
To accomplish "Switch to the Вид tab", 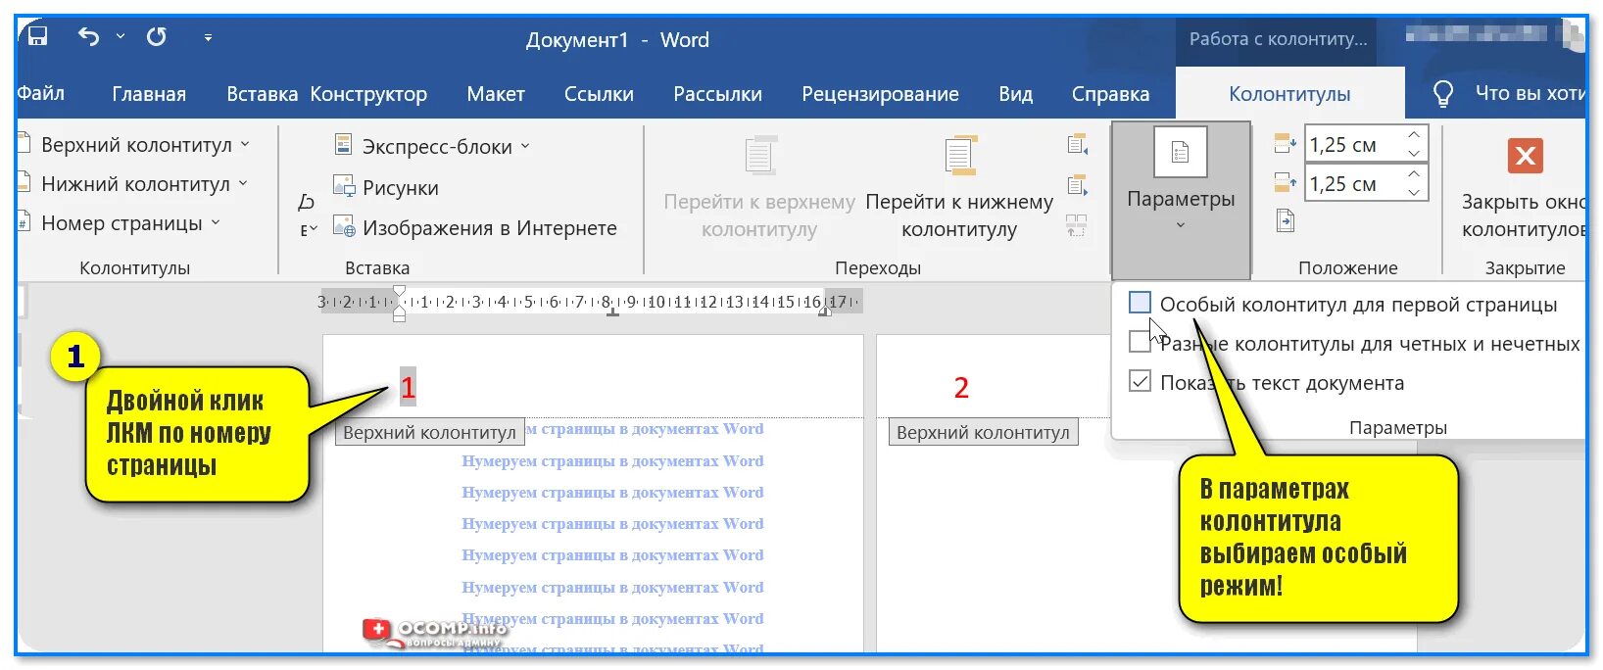I will click(x=1015, y=94).
